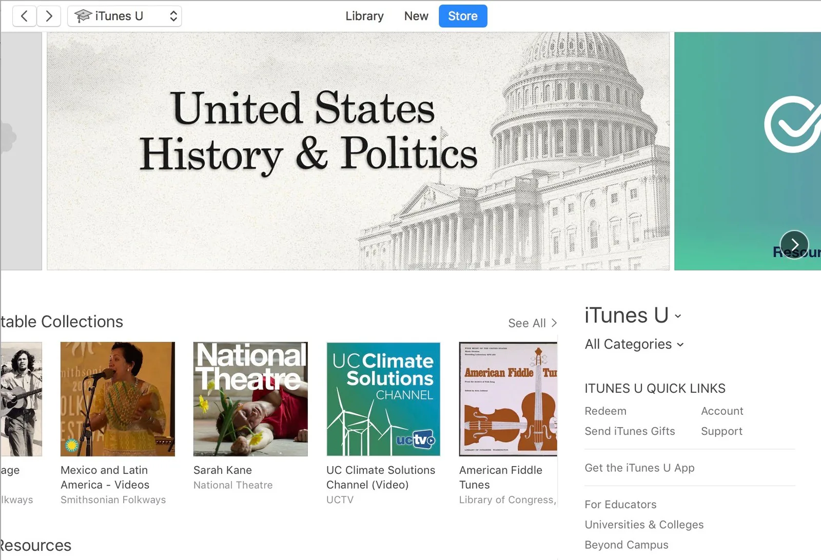Switch to the Library tab

point(364,16)
